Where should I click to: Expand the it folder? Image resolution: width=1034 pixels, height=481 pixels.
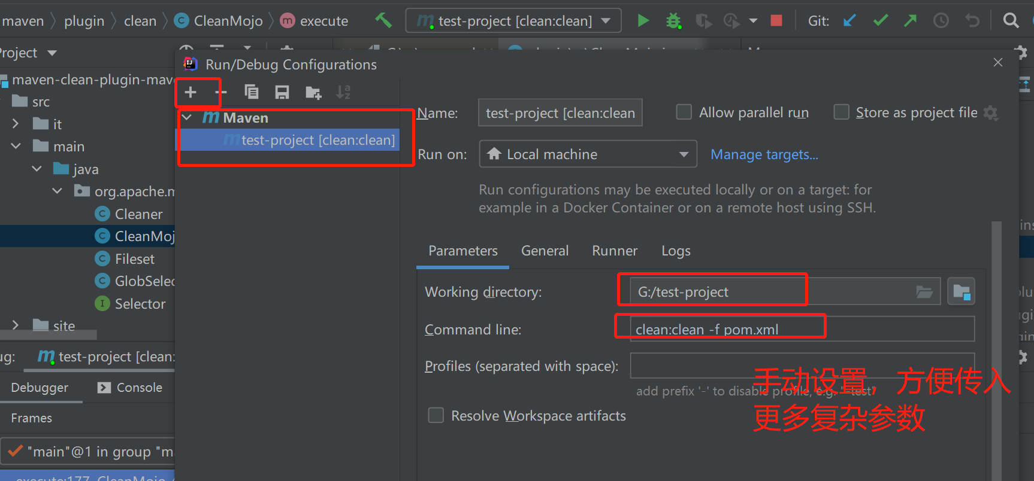pyautogui.click(x=16, y=124)
